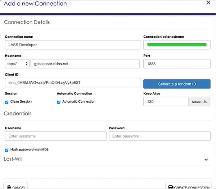Click the Create Connection button
This screenshot has height=189, width=216.
189,186
